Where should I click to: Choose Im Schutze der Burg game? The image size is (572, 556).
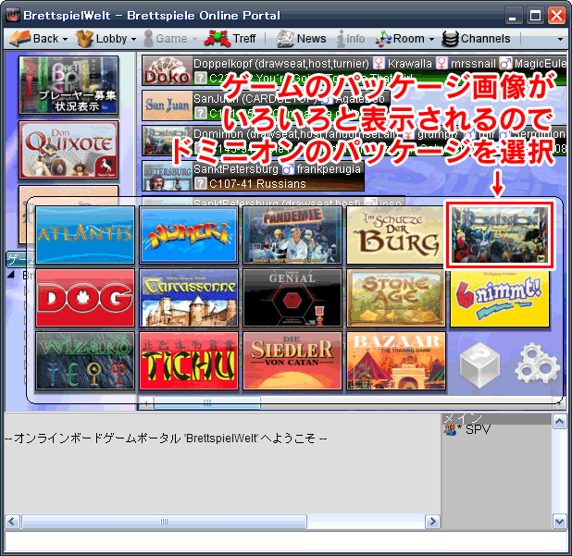click(396, 234)
